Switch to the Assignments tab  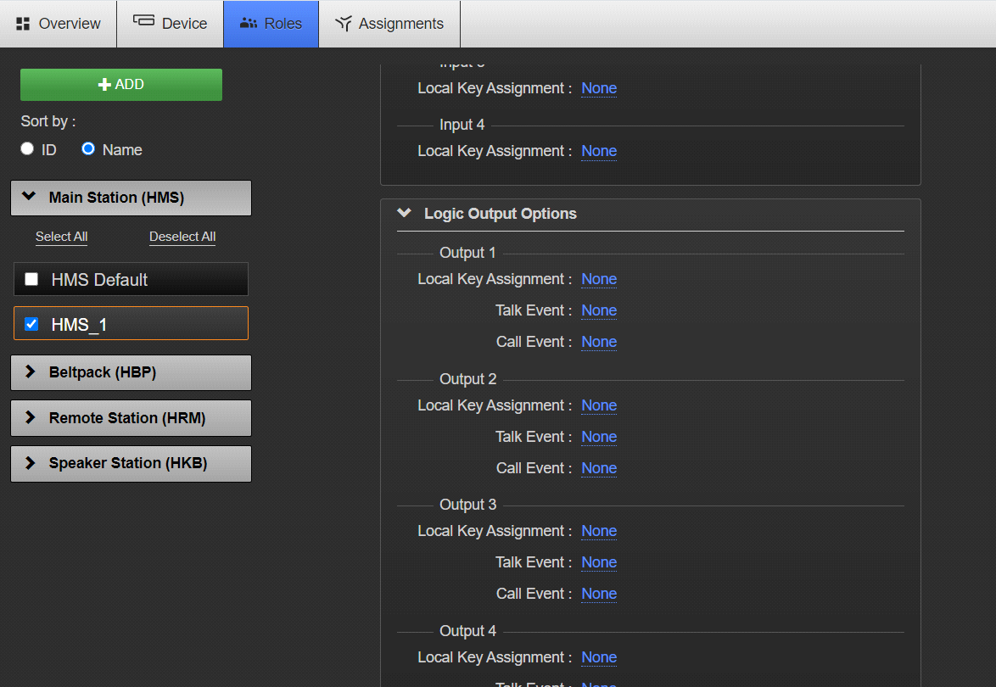[389, 24]
